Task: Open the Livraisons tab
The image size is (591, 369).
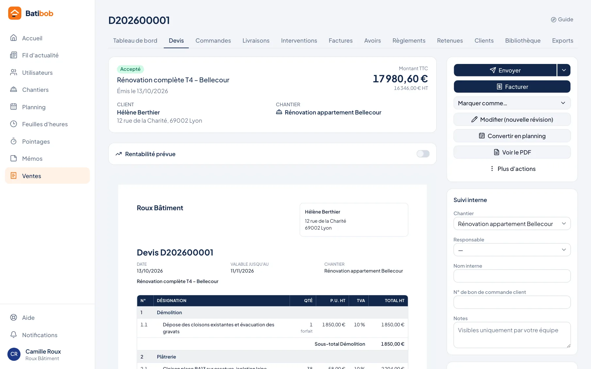Action: [256, 41]
